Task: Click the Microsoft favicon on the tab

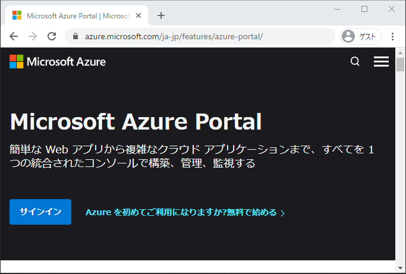Action: pyautogui.click(x=17, y=15)
